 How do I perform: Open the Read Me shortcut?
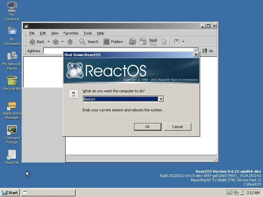coord(12,157)
